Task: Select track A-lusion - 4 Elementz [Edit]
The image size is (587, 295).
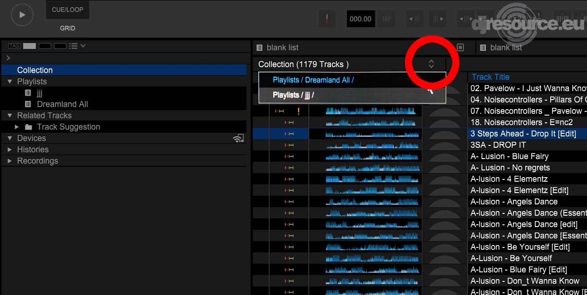Action: click(519, 190)
